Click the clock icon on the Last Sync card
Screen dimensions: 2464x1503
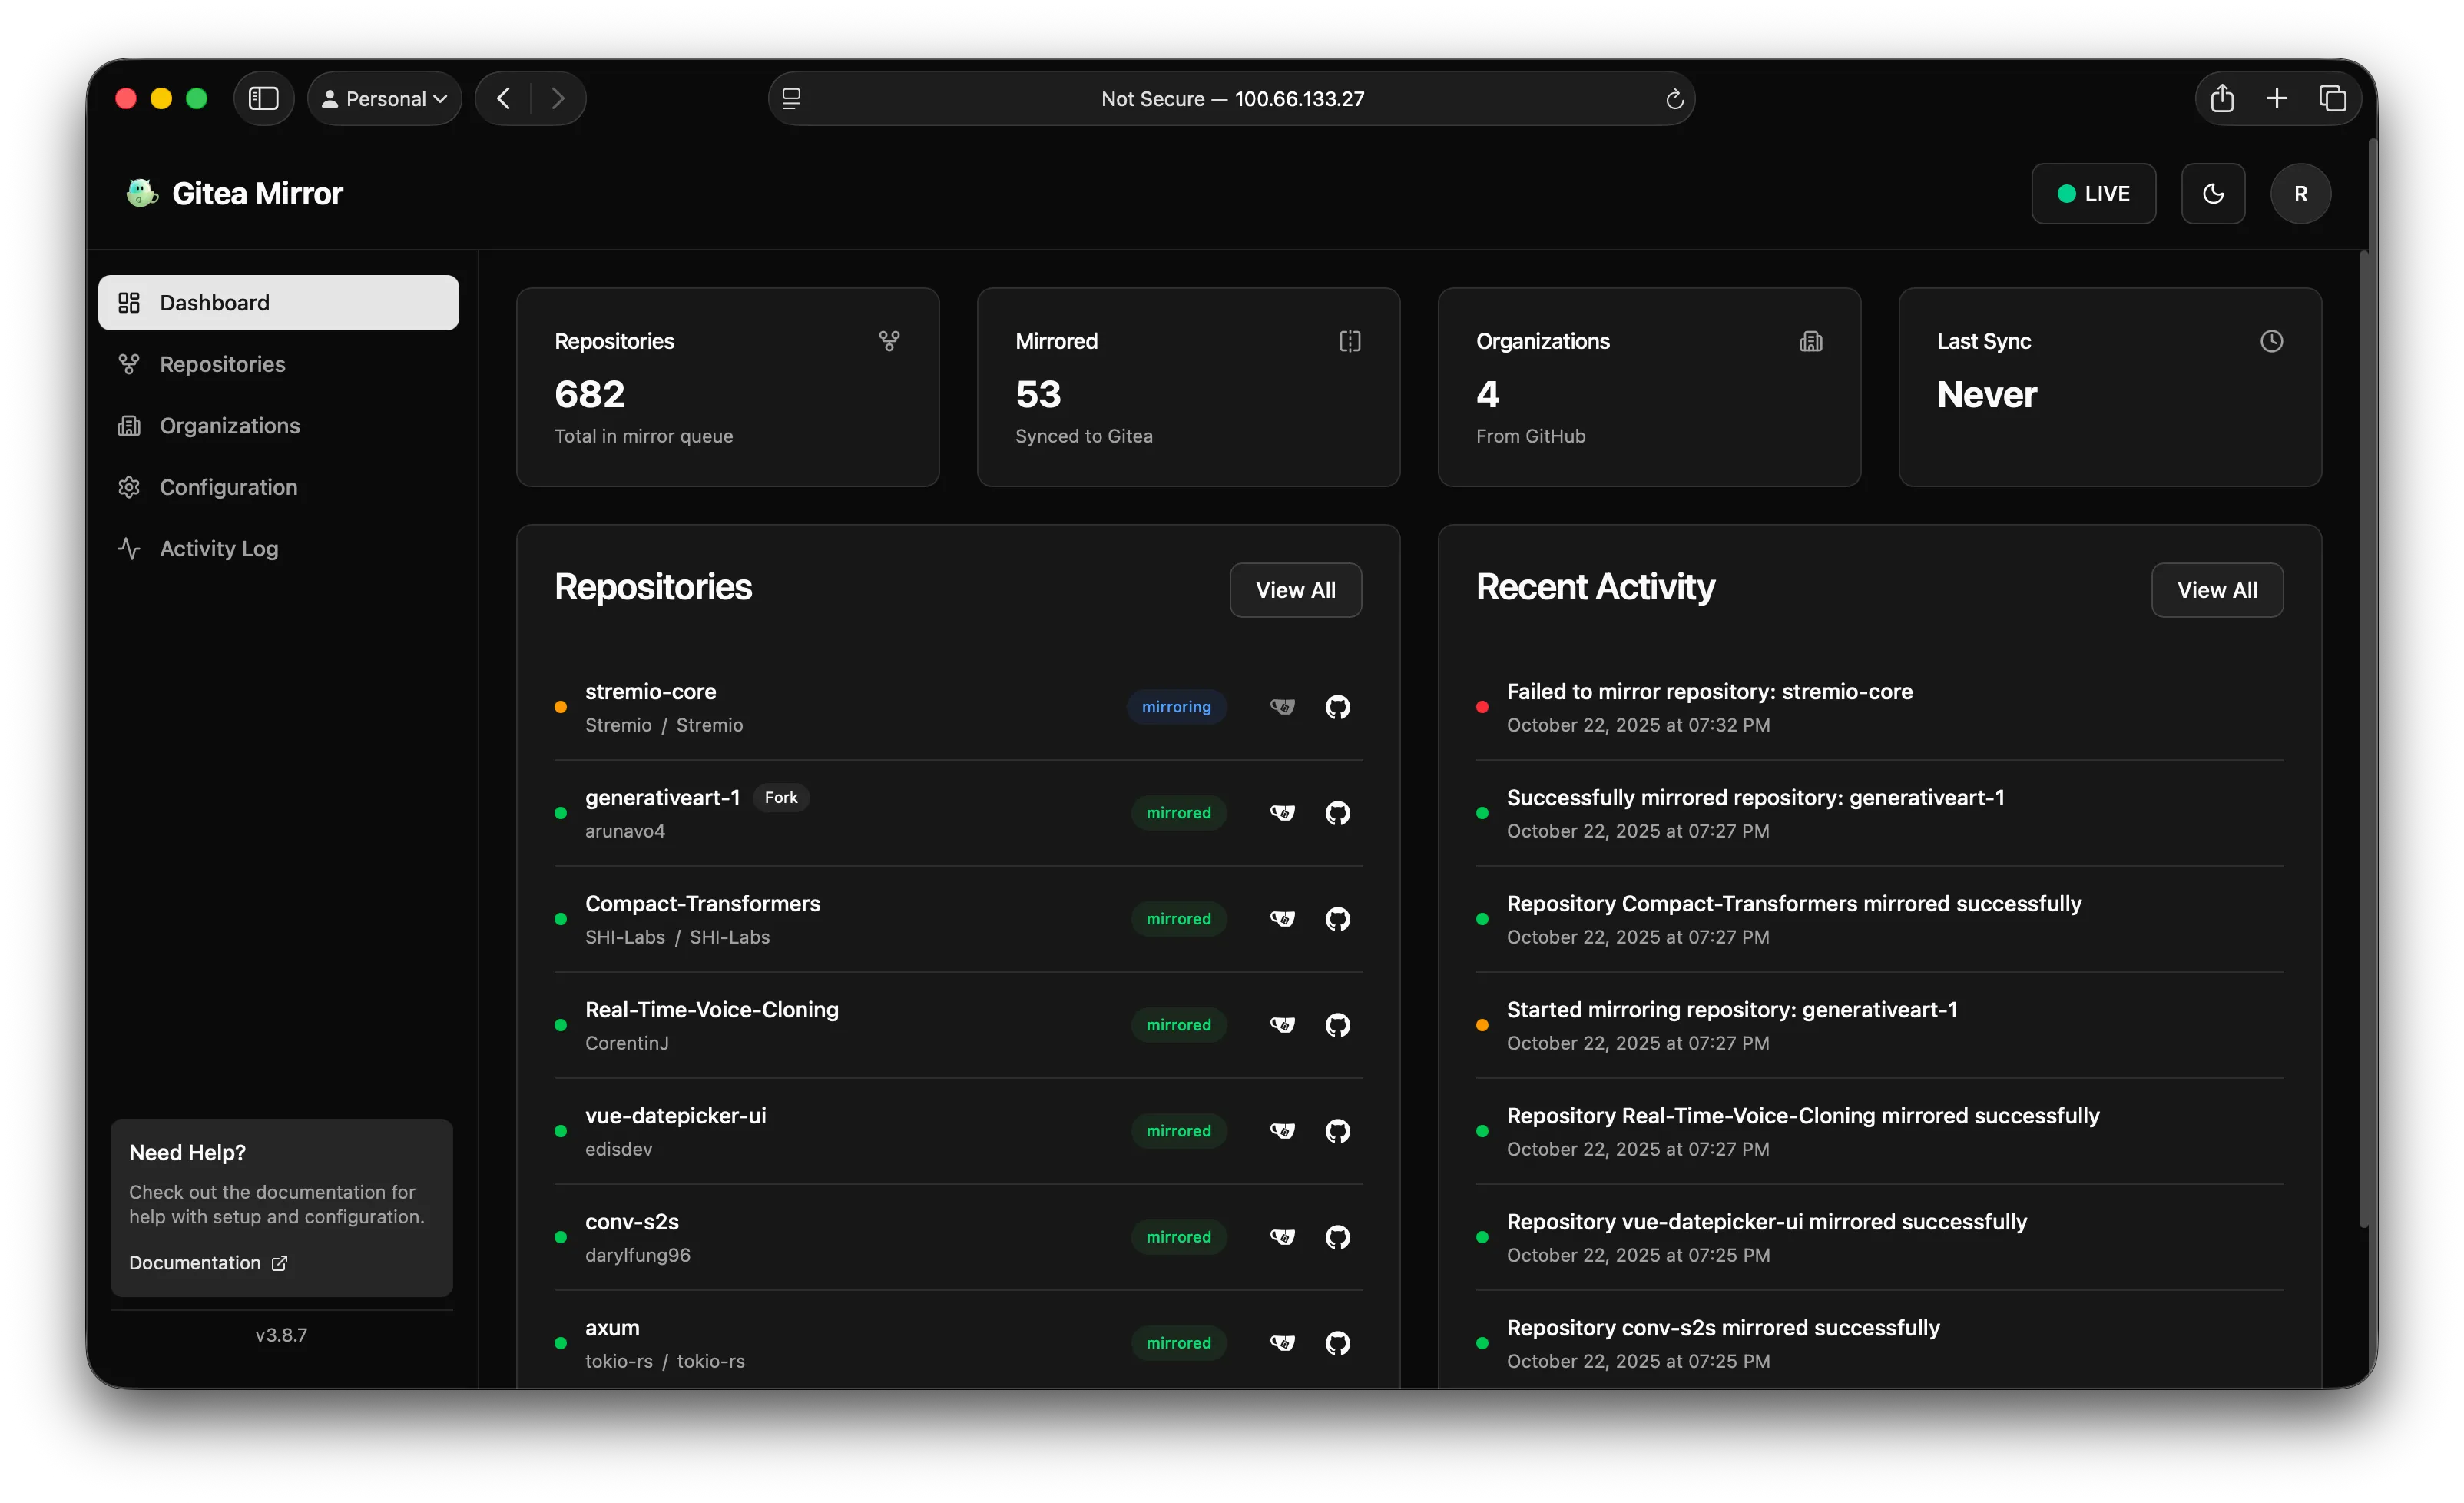2272,341
